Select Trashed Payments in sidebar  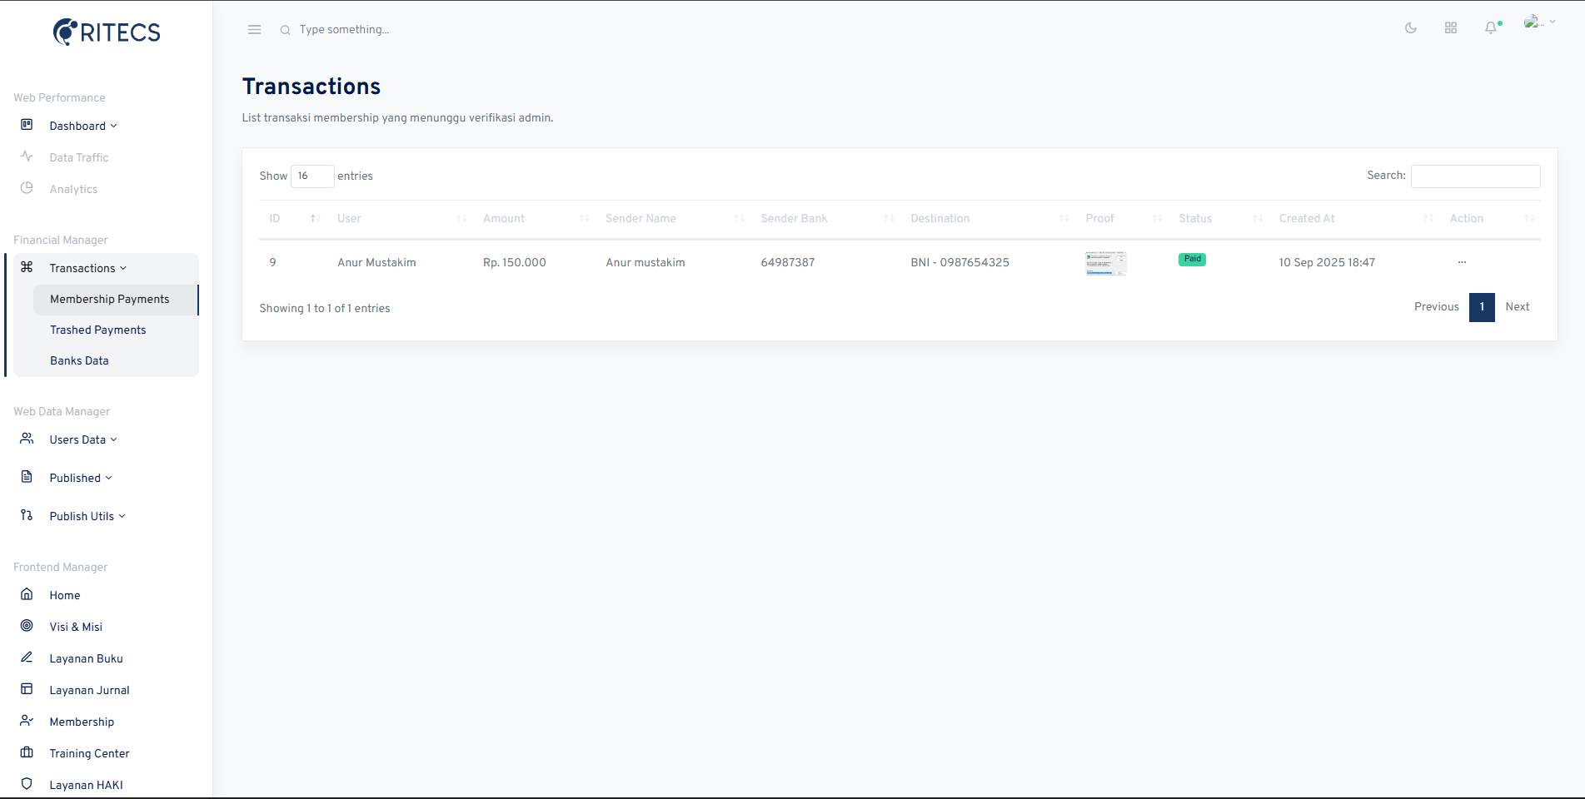tap(97, 330)
